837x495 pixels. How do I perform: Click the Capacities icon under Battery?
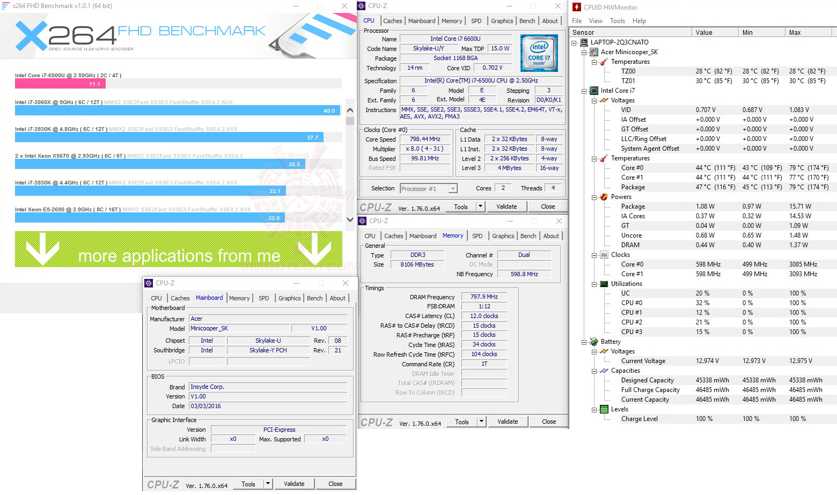pos(604,370)
